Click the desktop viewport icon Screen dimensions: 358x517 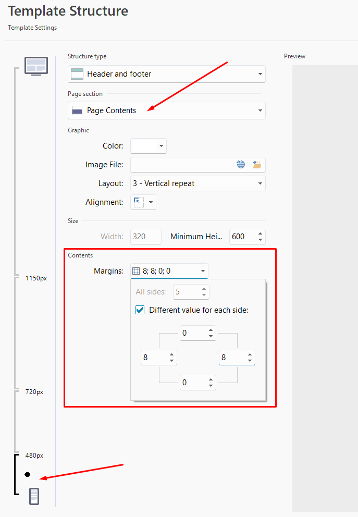(36, 66)
